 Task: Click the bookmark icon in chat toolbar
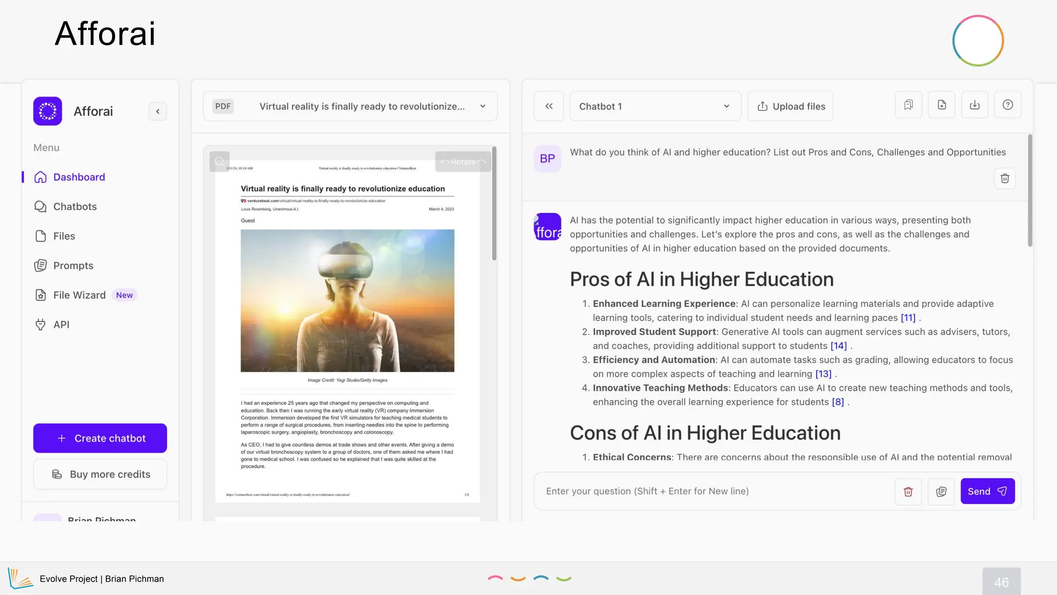(908, 105)
